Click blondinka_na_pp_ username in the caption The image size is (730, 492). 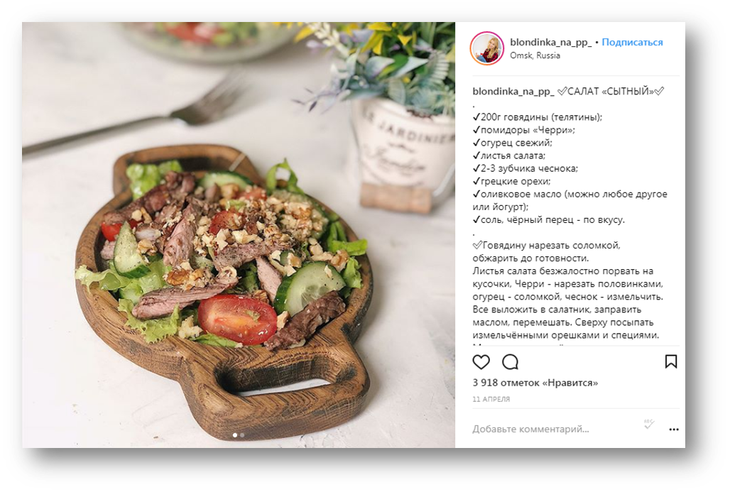[513, 92]
